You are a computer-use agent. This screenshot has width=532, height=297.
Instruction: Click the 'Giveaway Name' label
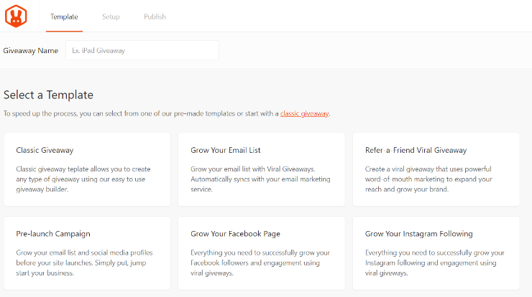tap(31, 51)
